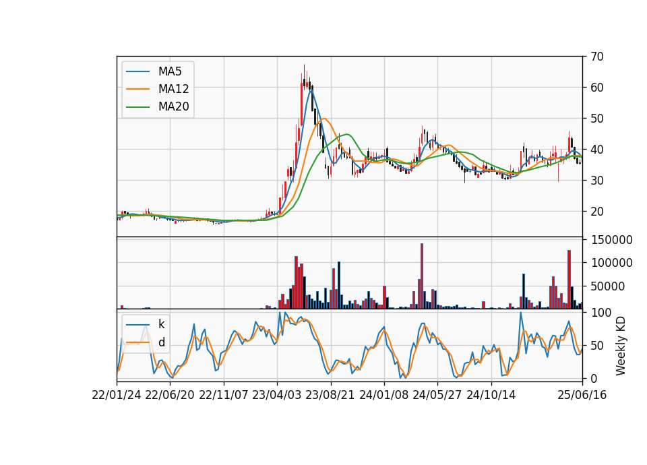Click the price axis value 70
The image size is (647, 465).
(x=596, y=57)
